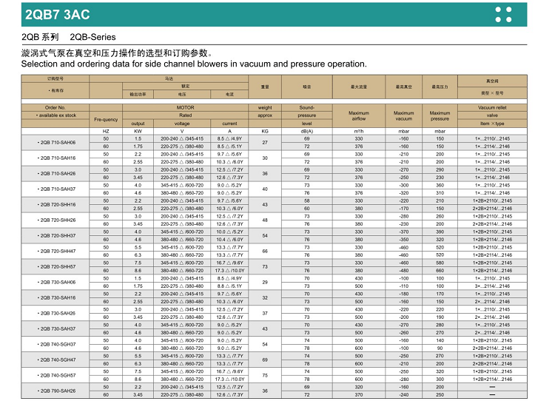The image size is (555, 401).
Task: Click the Maximum vacuum column header
Action: [x=404, y=115]
